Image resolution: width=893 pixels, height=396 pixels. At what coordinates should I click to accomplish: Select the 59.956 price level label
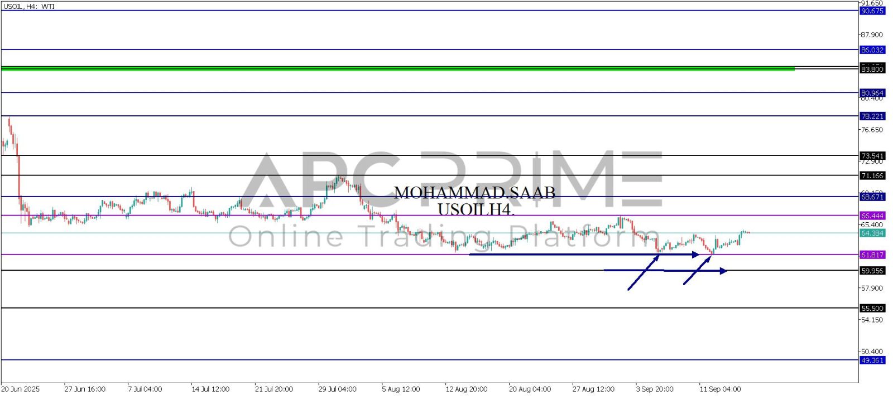[x=872, y=271]
